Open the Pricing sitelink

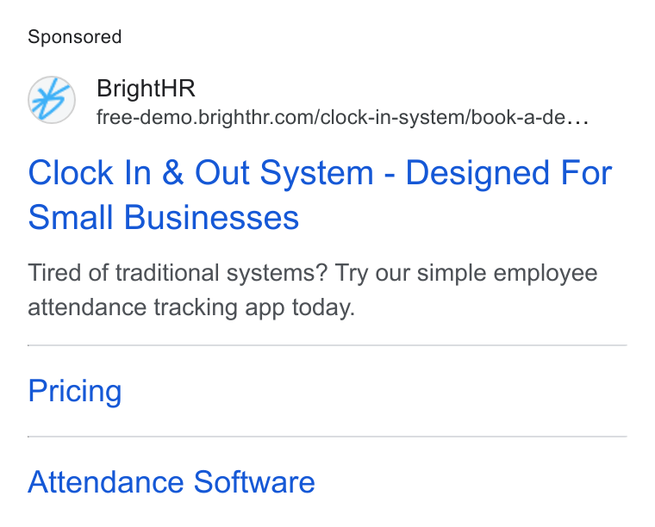click(75, 391)
